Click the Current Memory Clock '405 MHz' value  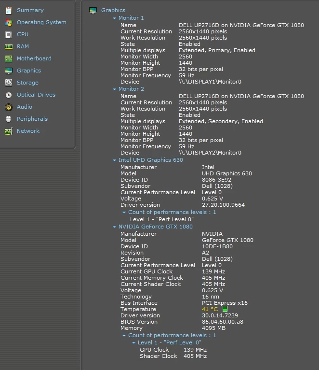click(x=213, y=278)
